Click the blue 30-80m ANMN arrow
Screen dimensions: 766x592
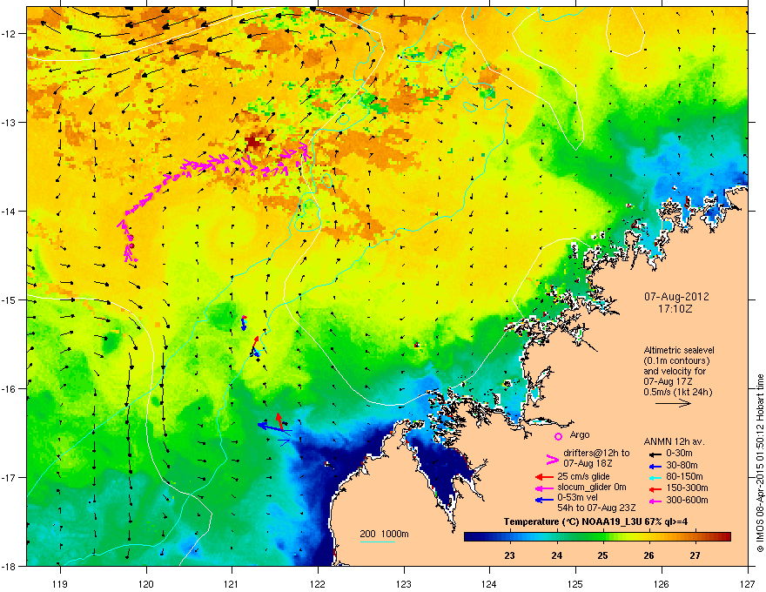(655, 466)
